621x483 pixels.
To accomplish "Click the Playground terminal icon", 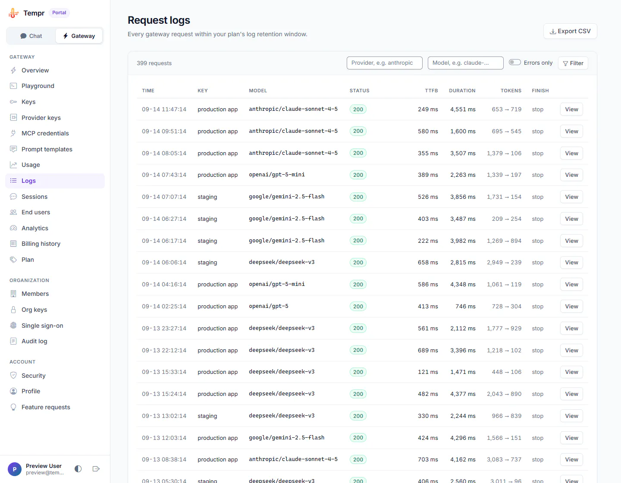I will coord(13,86).
